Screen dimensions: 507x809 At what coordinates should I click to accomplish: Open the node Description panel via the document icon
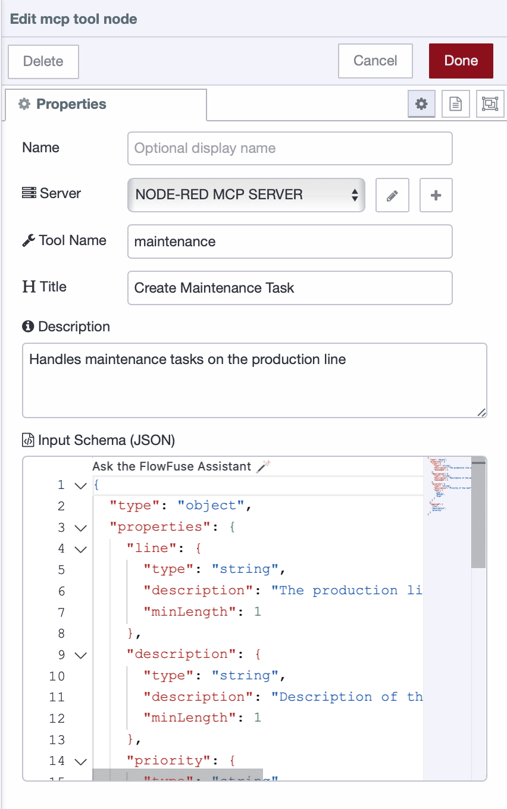coord(455,104)
